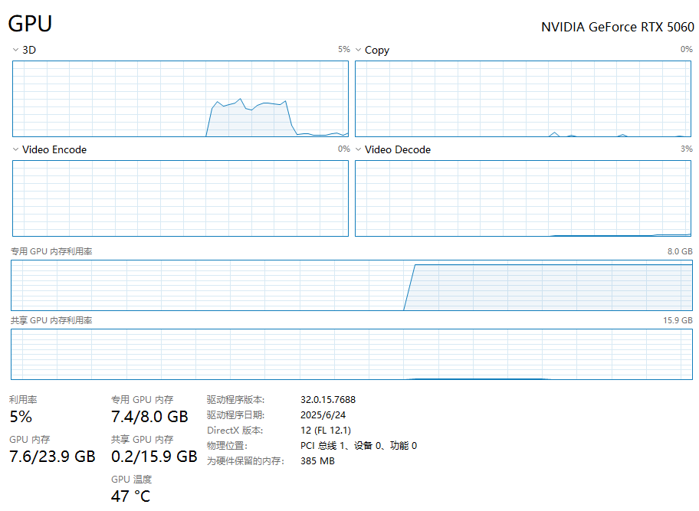Click the 7.6/23.9 GB GPU memory value
This screenshot has width=699, height=511.
(52, 457)
